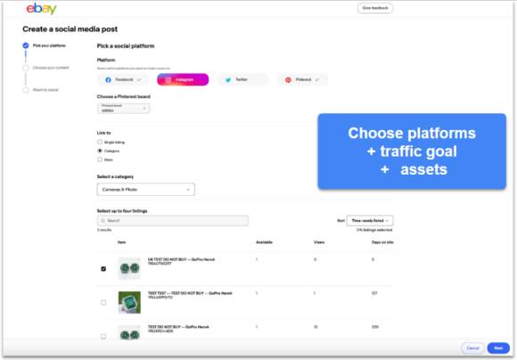
Task: Select the Facebook platform pill
Action: coord(123,80)
